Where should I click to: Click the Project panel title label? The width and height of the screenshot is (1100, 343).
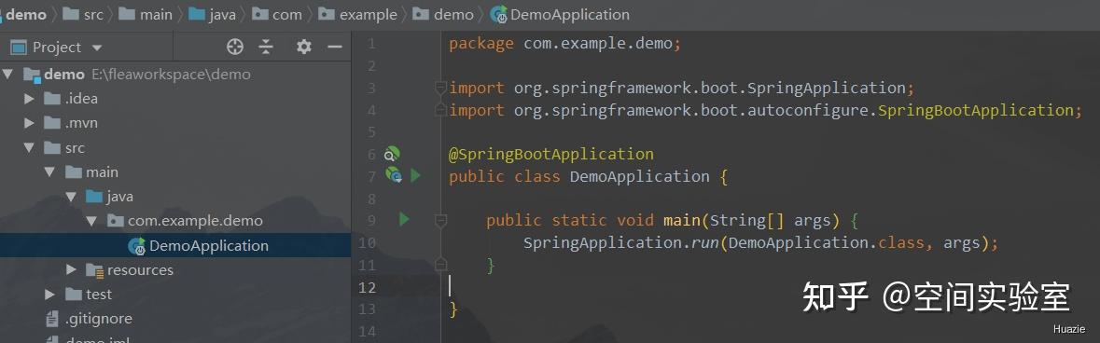tap(57, 48)
